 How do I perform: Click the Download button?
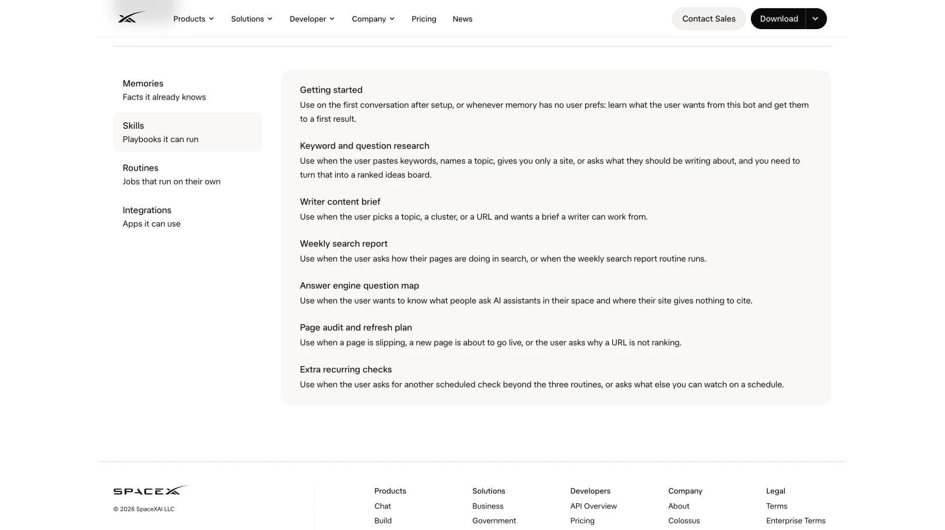click(x=778, y=19)
